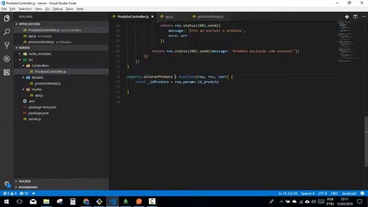This screenshot has width=368, height=207.
Task: Switch to Visual Studio Code taskbar icon
Action: (x=113, y=202)
